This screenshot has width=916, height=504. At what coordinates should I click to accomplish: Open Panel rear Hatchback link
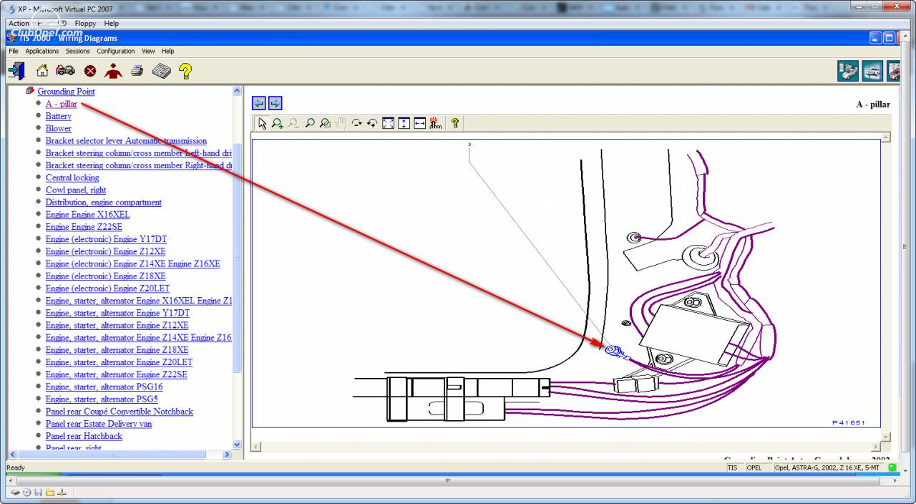point(84,436)
